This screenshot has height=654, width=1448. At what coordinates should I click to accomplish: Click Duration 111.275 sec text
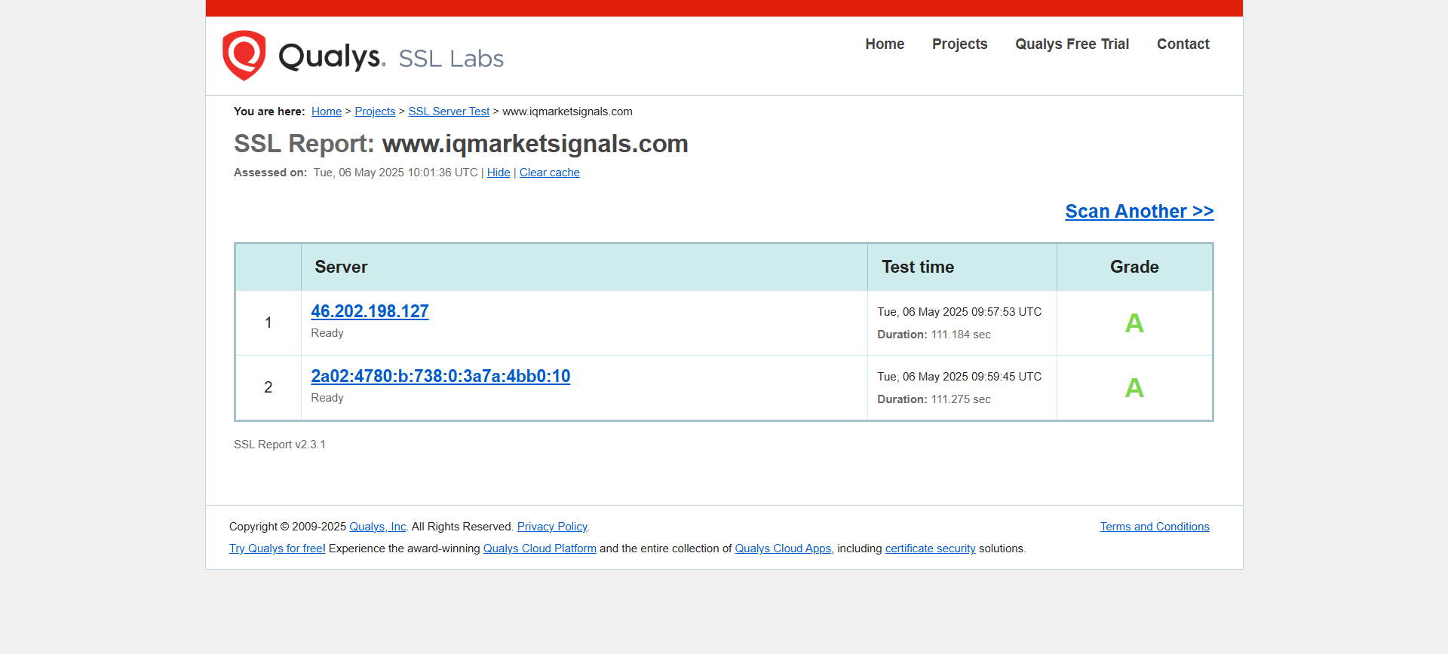coord(934,399)
